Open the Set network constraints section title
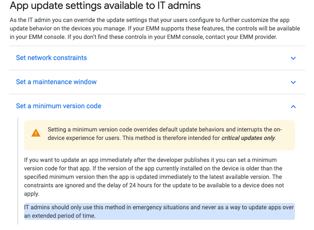Screen dimensions: 314x230 pos(51,58)
